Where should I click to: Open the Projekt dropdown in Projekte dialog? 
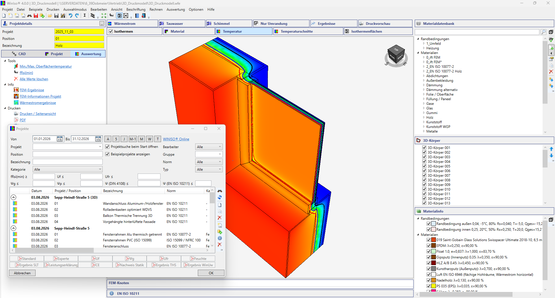click(x=100, y=147)
